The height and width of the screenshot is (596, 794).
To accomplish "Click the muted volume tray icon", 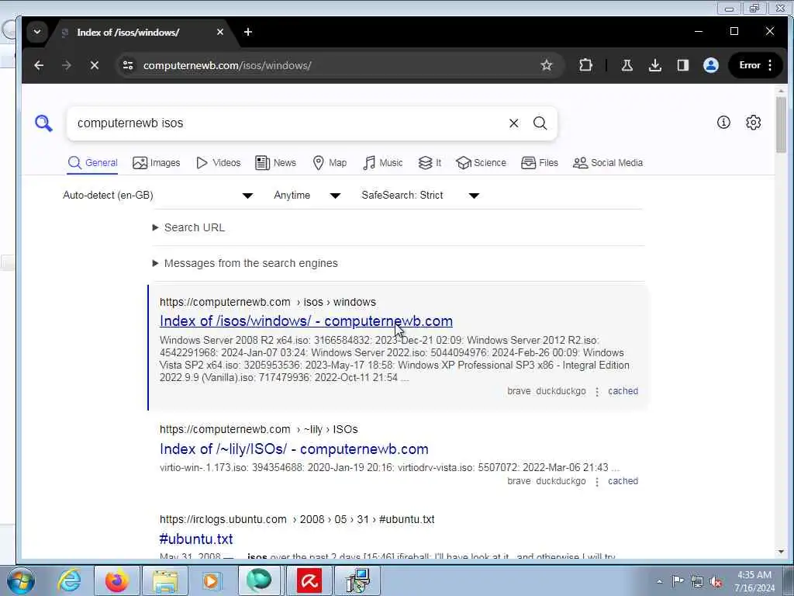I will pyautogui.click(x=716, y=582).
